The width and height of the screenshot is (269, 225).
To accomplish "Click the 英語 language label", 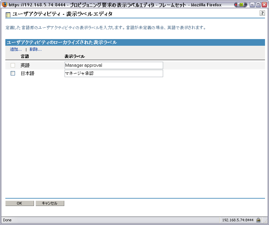I will 25,65.
